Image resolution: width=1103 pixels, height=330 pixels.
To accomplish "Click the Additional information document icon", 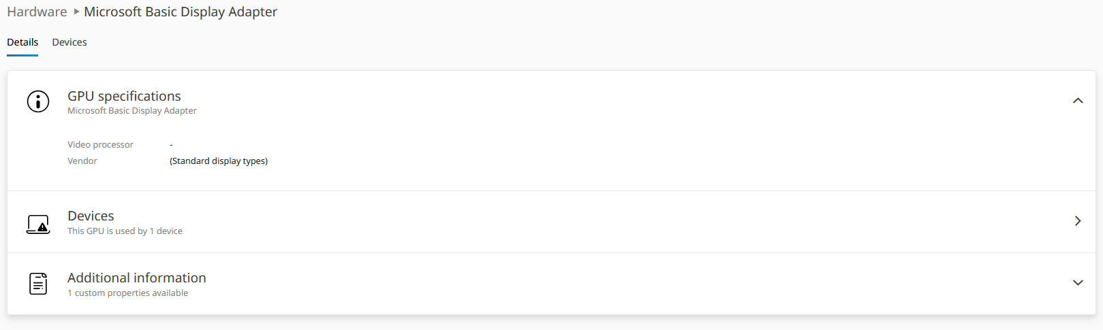I will click(38, 284).
